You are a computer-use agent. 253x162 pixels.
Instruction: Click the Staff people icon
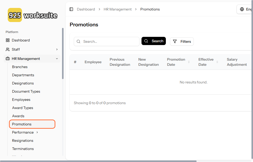tap(8, 49)
